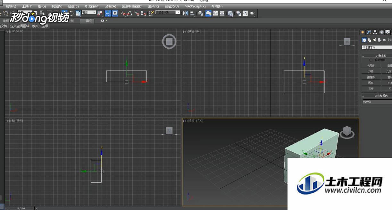Click the time slider previous frame arrow

tap(6, 208)
